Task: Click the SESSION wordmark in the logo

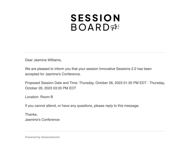Action: (95, 18)
